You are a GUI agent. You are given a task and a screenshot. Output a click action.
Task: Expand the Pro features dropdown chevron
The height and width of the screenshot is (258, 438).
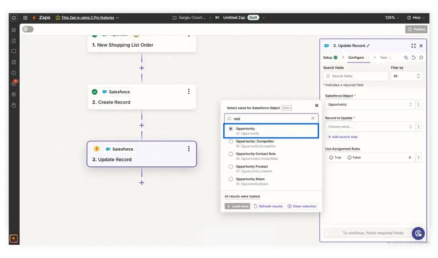[x=117, y=18]
